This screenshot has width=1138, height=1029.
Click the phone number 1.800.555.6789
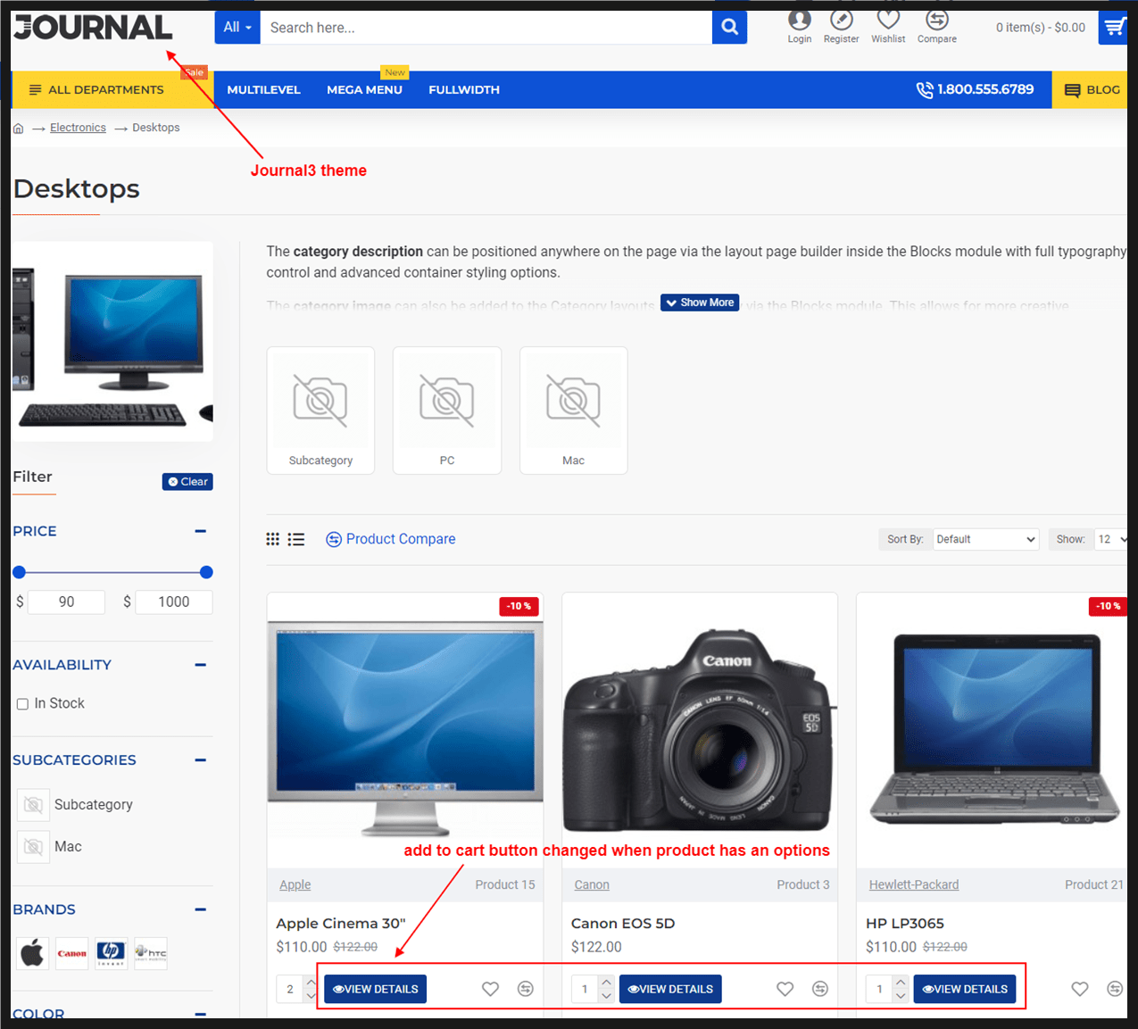tap(975, 89)
